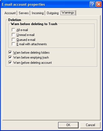Untick Warn before deleting account checkbox
This screenshot has height=131, width=103.
click(10, 63)
